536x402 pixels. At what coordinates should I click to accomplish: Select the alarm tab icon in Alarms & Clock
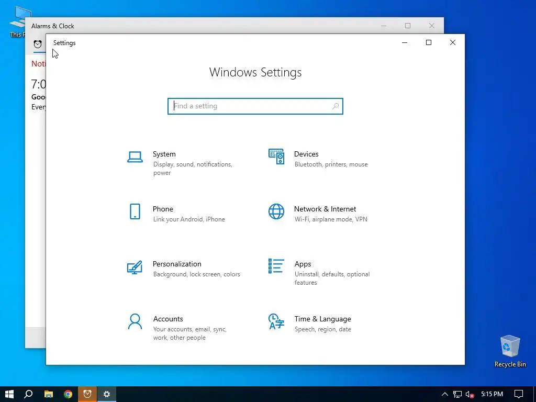pyautogui.click(x=38, y=44)
